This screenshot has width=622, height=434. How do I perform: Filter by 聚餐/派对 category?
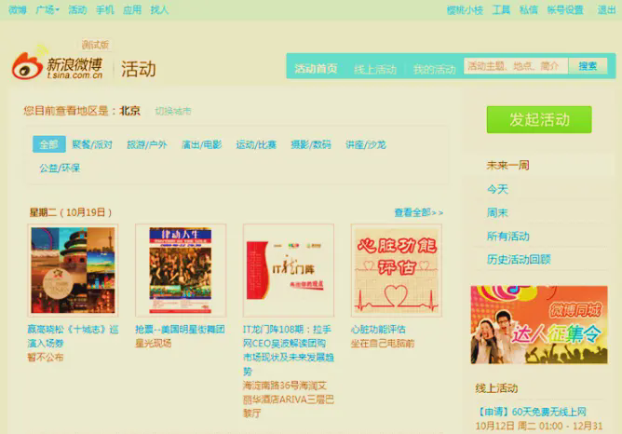92,144
